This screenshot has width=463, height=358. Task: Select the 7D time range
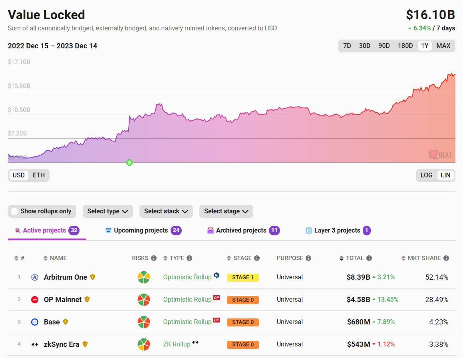click(x=347, y=46)
